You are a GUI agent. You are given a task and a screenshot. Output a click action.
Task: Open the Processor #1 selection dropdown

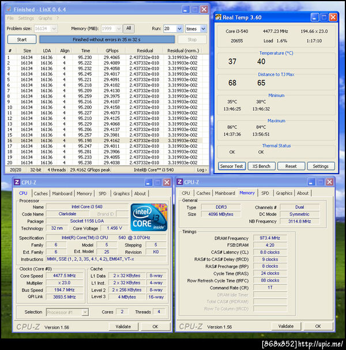pos(85,312)
